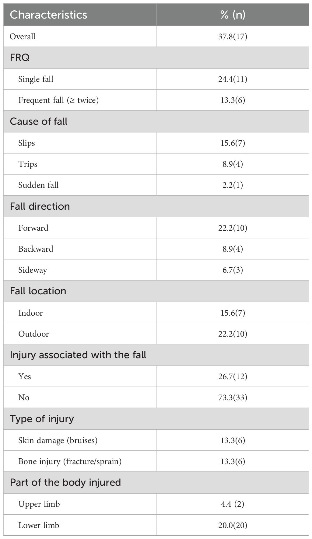Click the Fall location section heading

[38, 291]
